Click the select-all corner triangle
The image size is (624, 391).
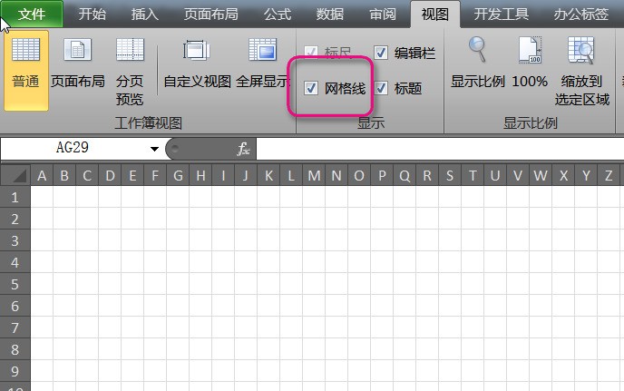click(15, 175)
